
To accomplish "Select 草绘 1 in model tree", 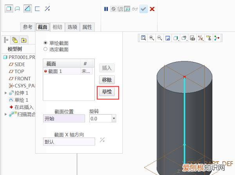I will [18, 100].
